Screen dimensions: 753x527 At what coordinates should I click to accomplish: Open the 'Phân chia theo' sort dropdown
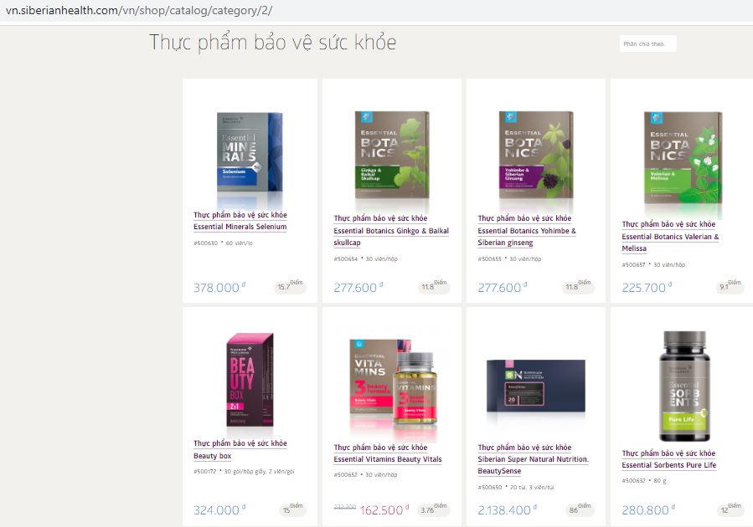(647, 43)
